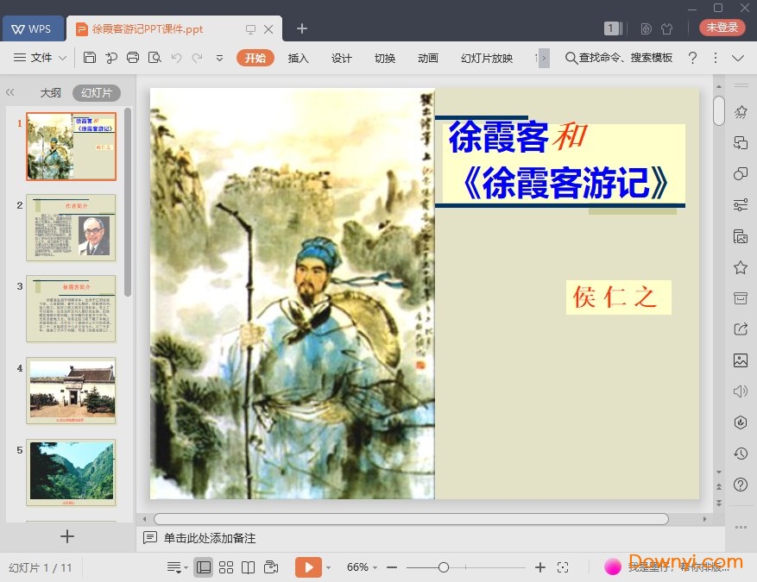This screenshot has height=582, width=757.
Task: Toggle normal view mode at bottom
Action: click(x=204, y=567)
